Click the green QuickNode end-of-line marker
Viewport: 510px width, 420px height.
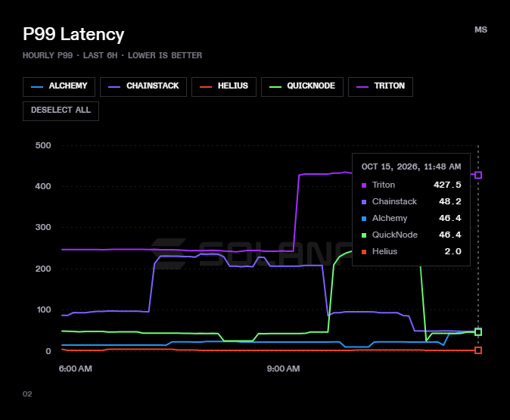tap(478, 331)
